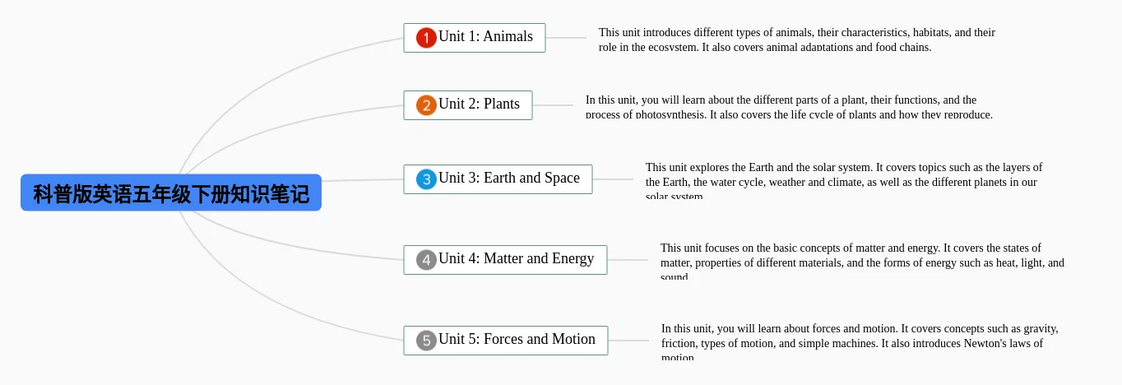Click the gray number 5 priority icon
The width and height of the screenshot is (1122, 385).
coord(426,341)
